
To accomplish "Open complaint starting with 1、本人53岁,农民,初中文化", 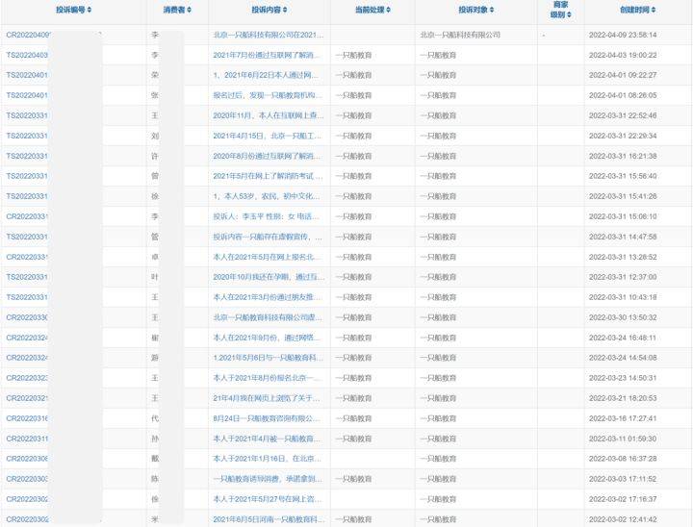I will tap(269, 196).
